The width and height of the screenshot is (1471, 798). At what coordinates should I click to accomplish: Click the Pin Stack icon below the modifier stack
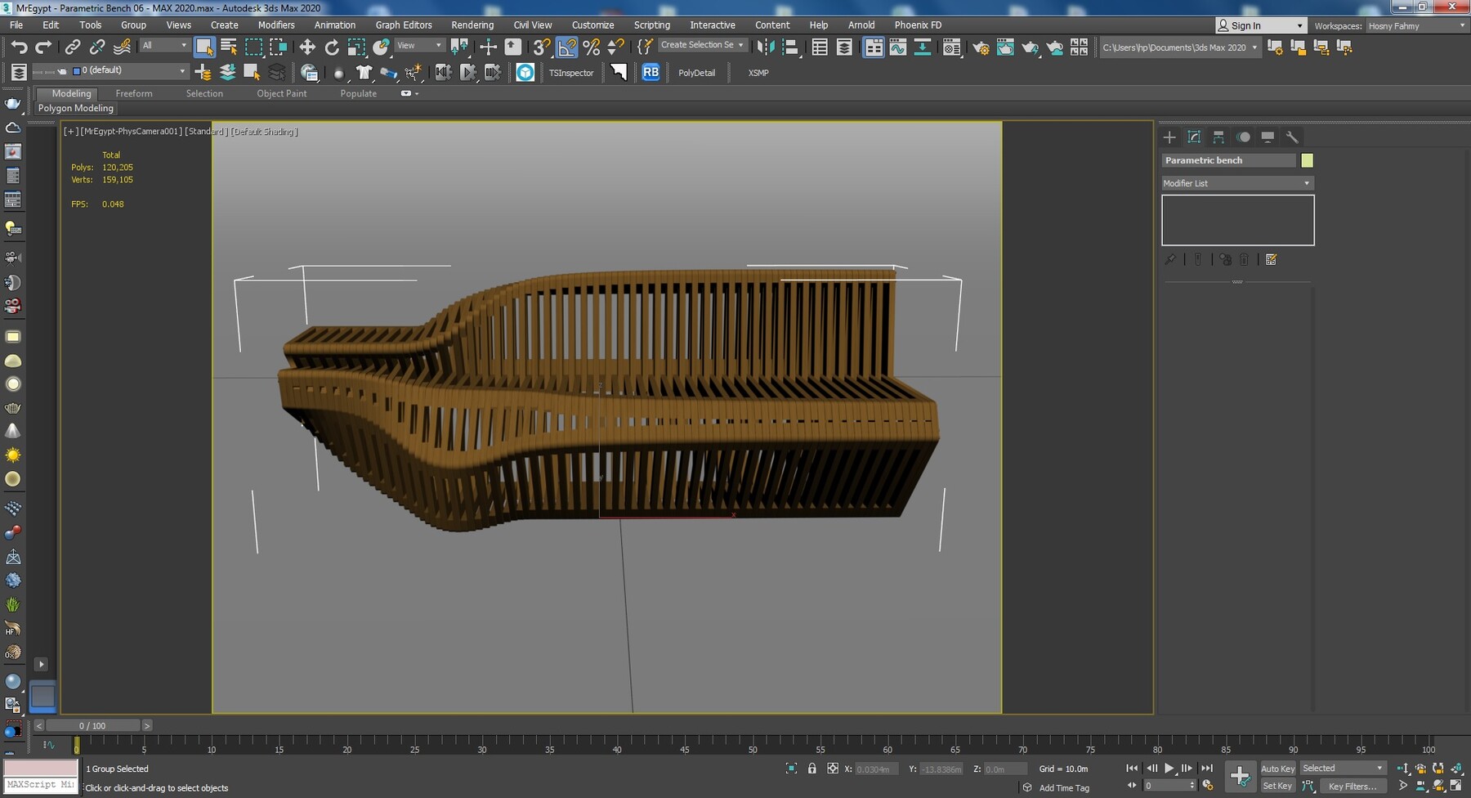tap(1169, 259)
